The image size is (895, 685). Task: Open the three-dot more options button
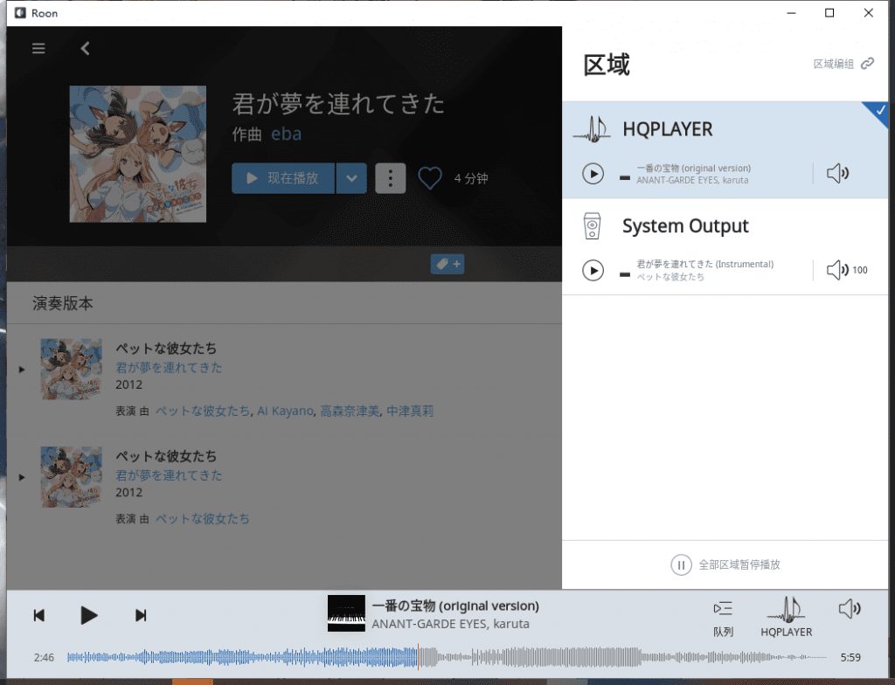click(x=390, y=178)
